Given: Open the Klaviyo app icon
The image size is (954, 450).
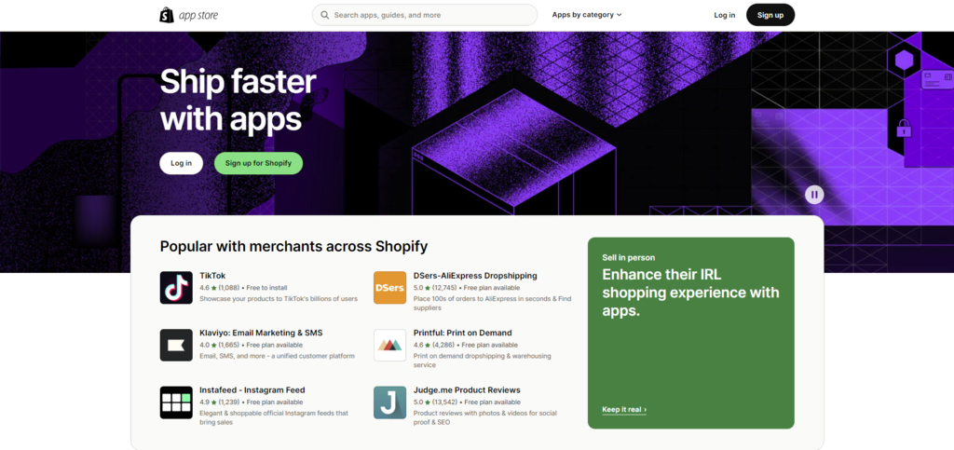Looking at the screenshot, I should coord(176,345).
